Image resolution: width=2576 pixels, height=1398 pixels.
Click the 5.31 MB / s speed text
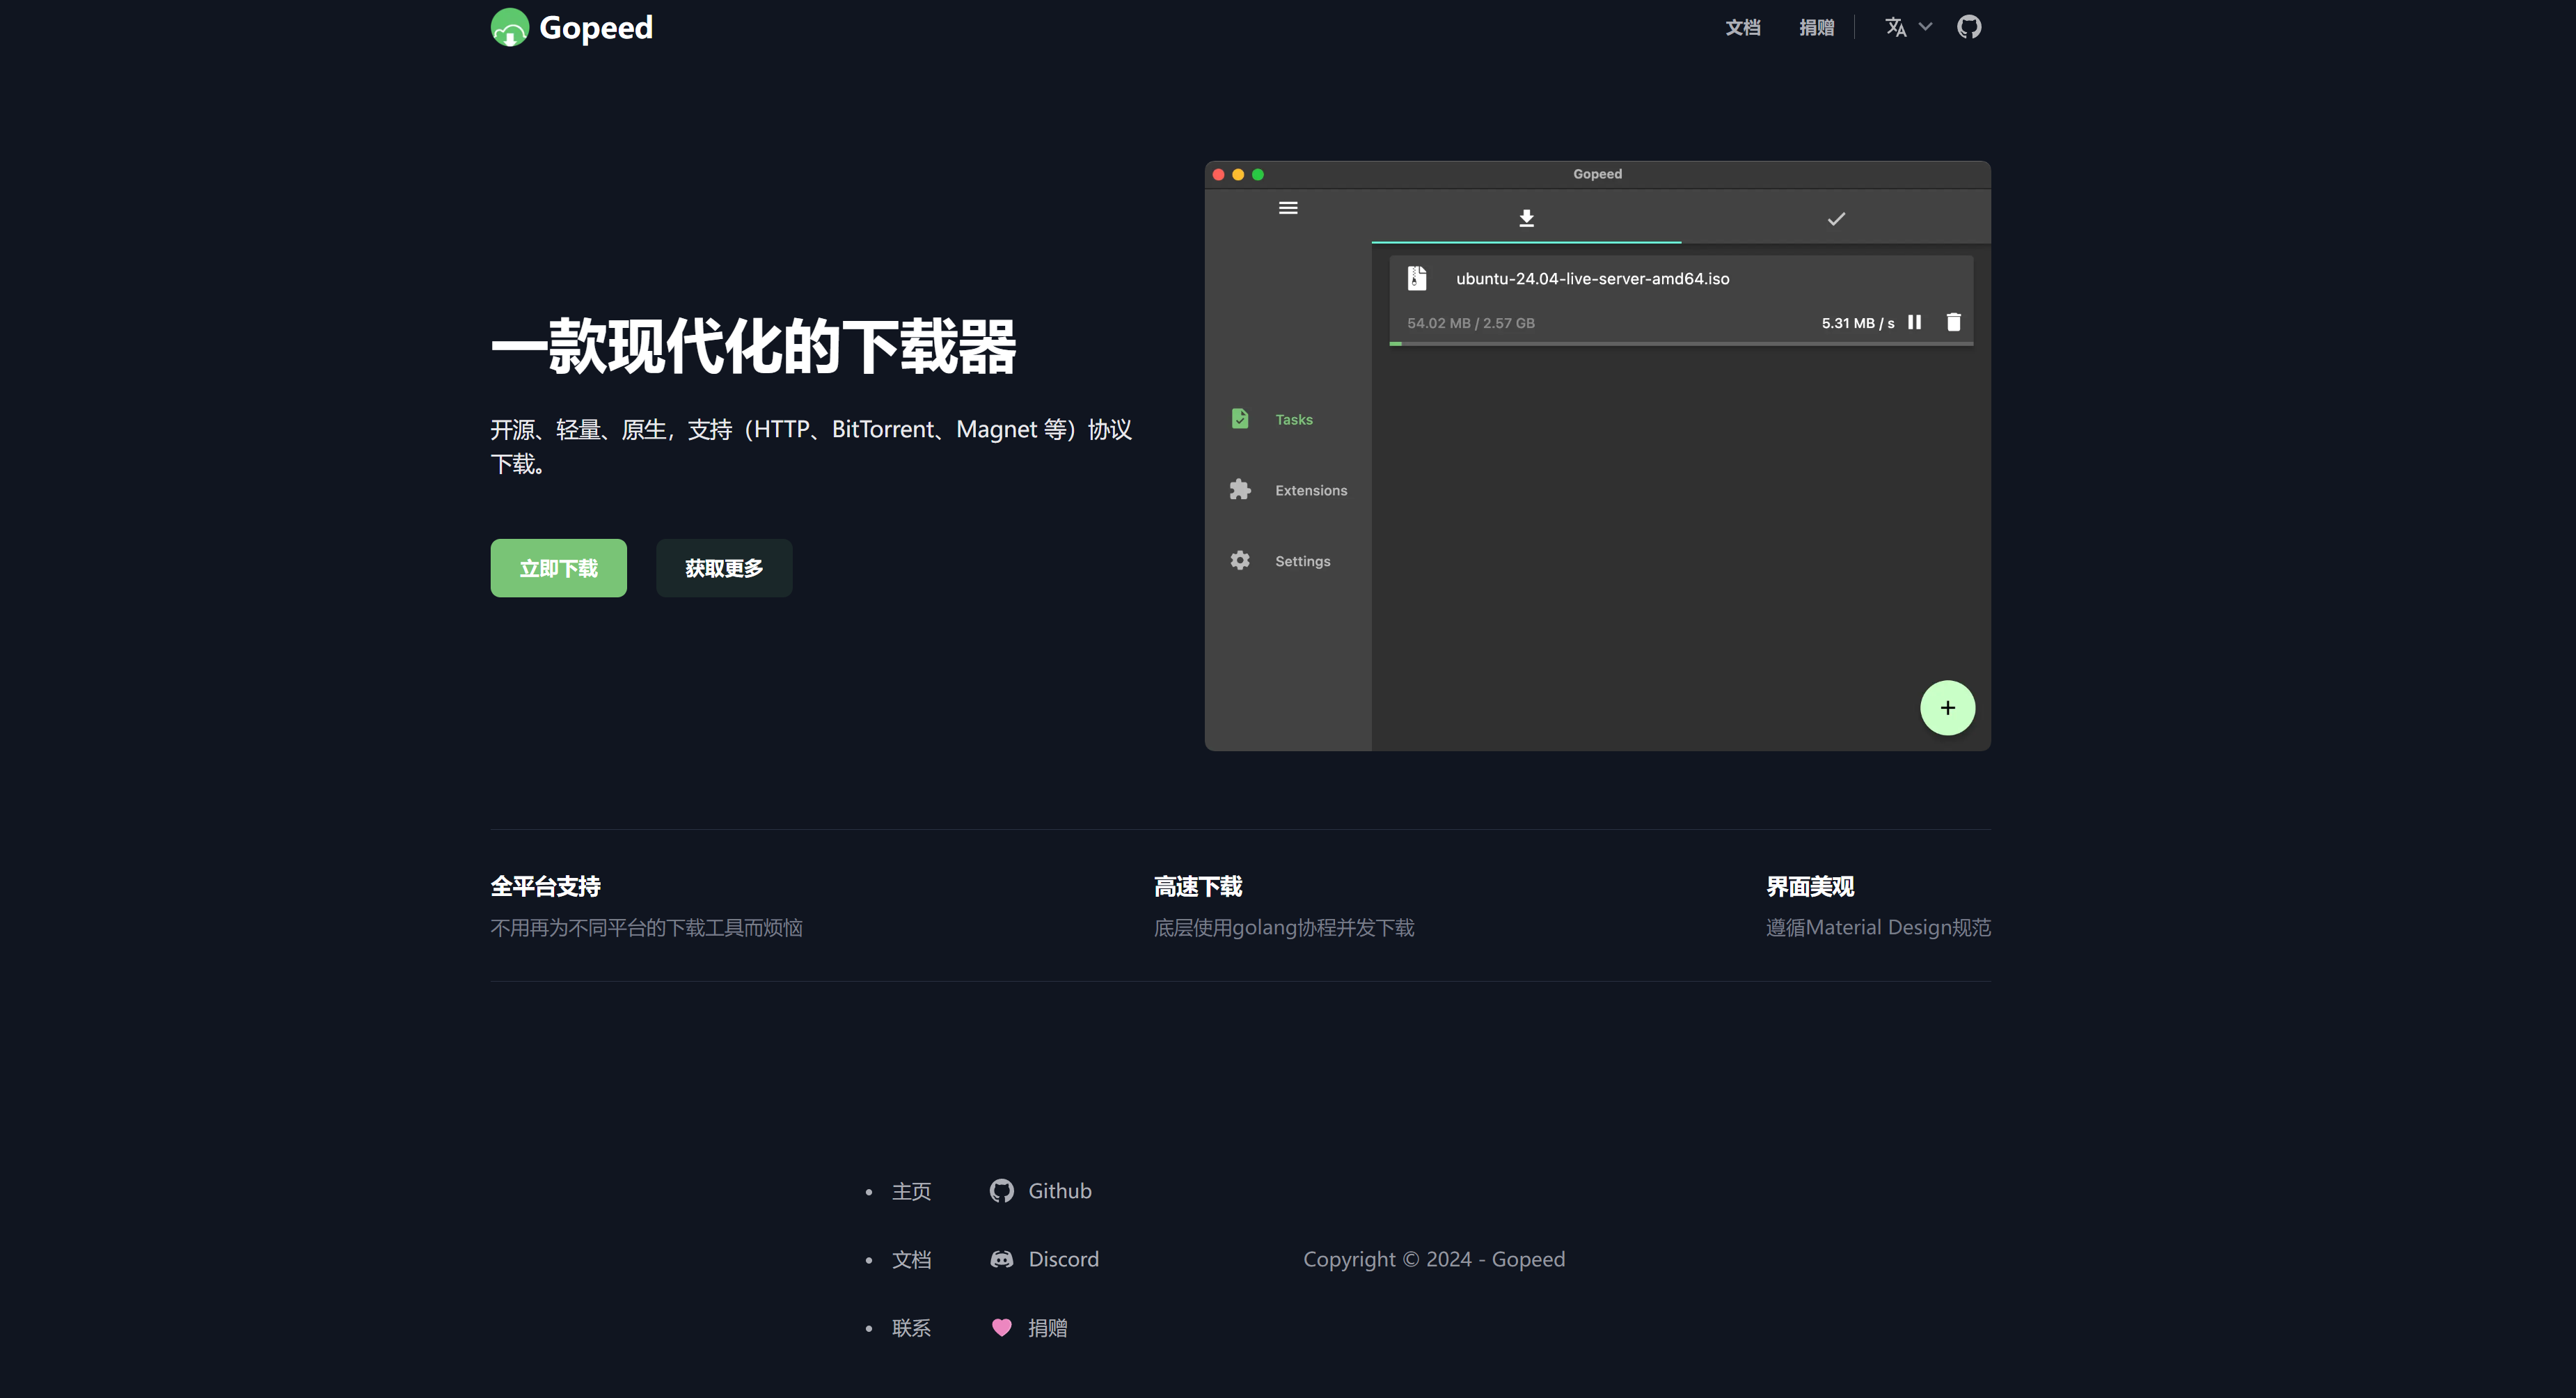(x=1857, y=323)
